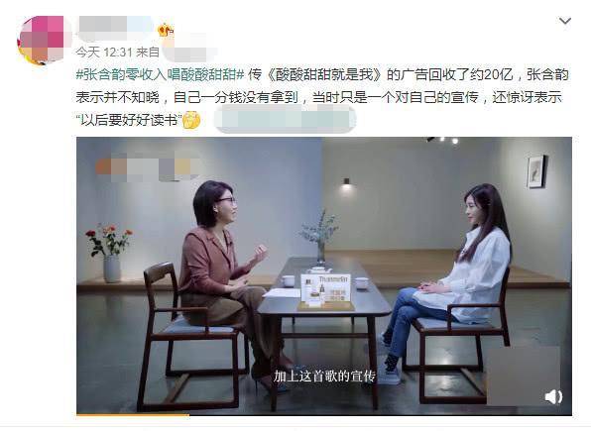Open the blurred username link
This screenshot has width=591, height=431.
[115, 28]
